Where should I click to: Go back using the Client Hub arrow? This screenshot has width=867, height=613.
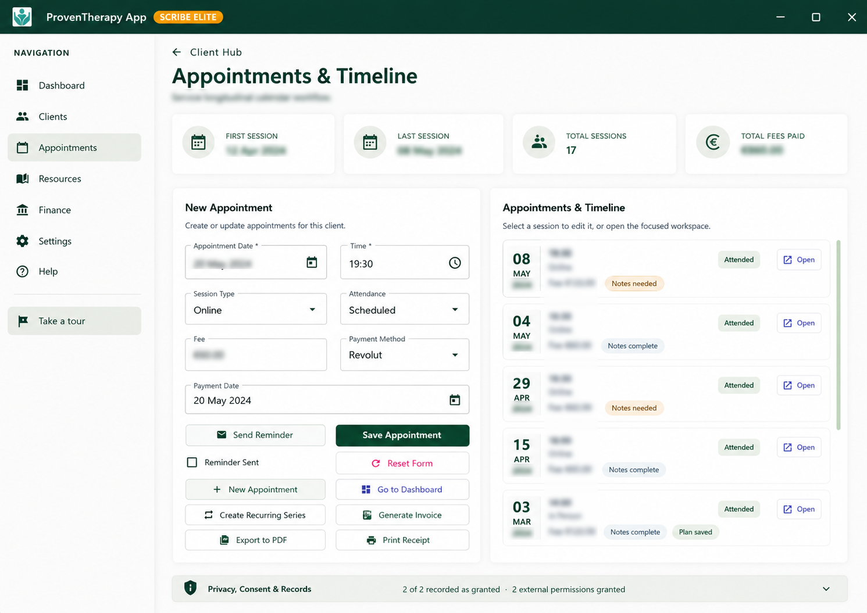point(177,52)
